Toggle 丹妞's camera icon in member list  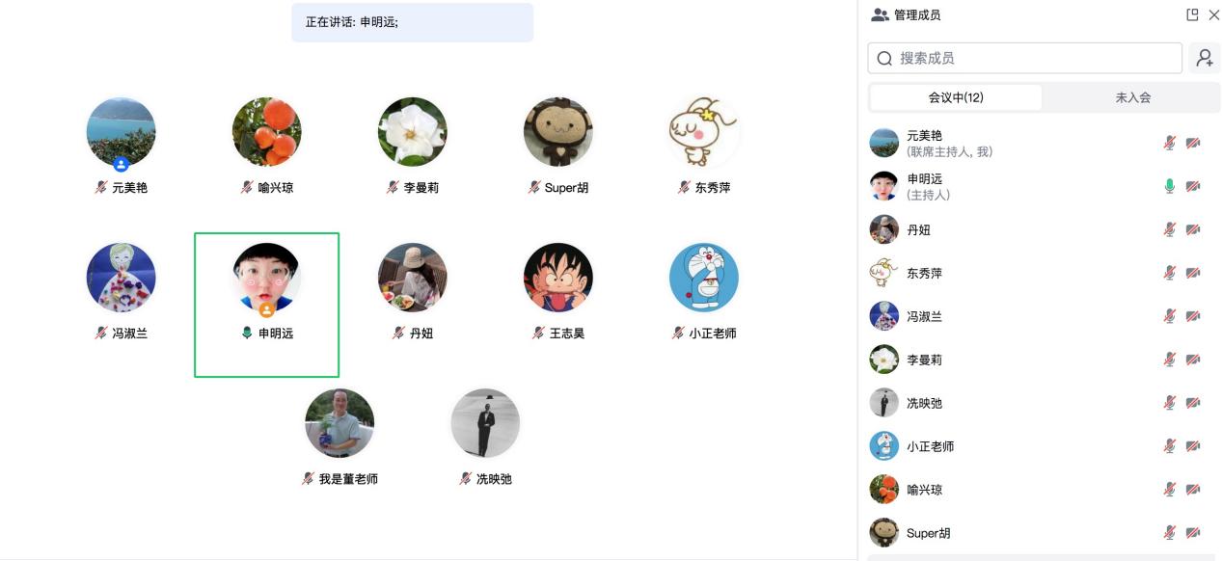tap(1193, 229)
